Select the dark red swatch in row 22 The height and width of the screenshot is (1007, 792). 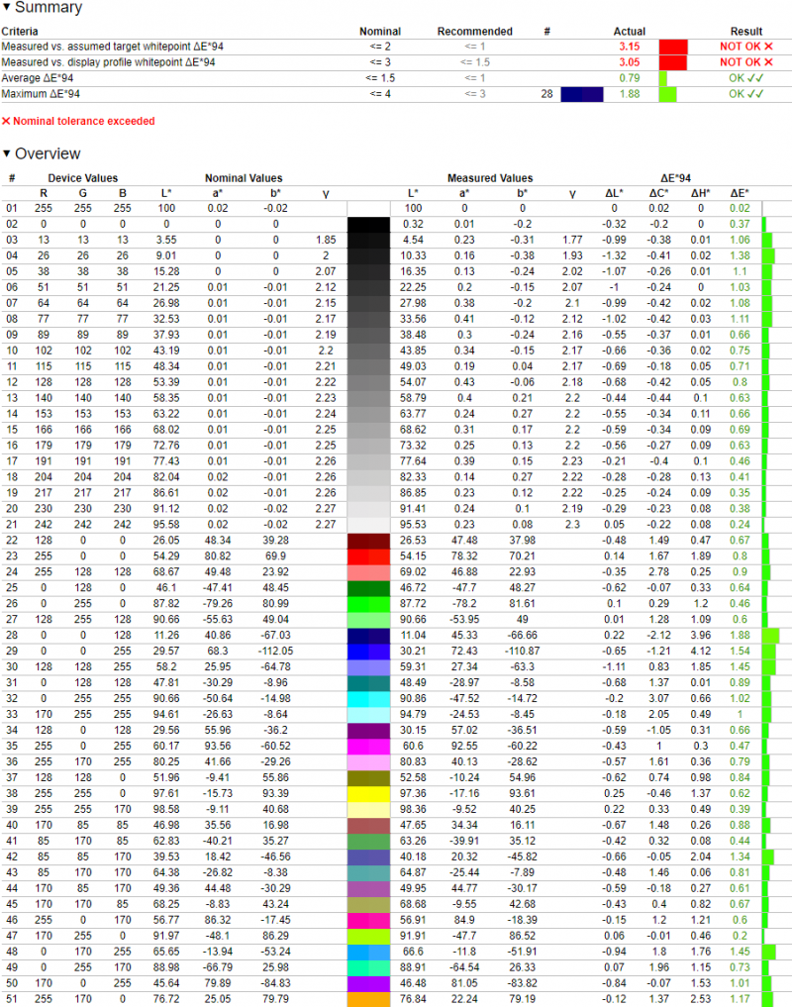pos(368,541)
